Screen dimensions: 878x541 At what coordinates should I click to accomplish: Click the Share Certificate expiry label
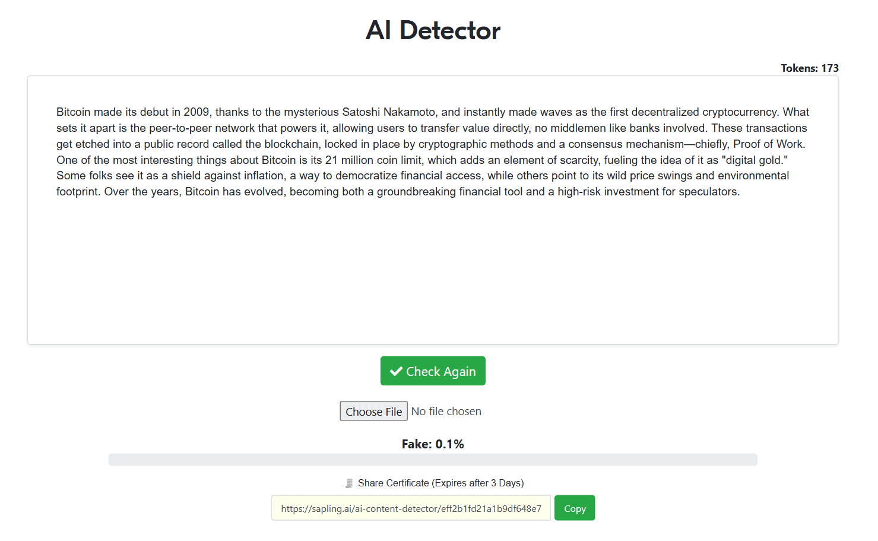(x=440, y=483)
